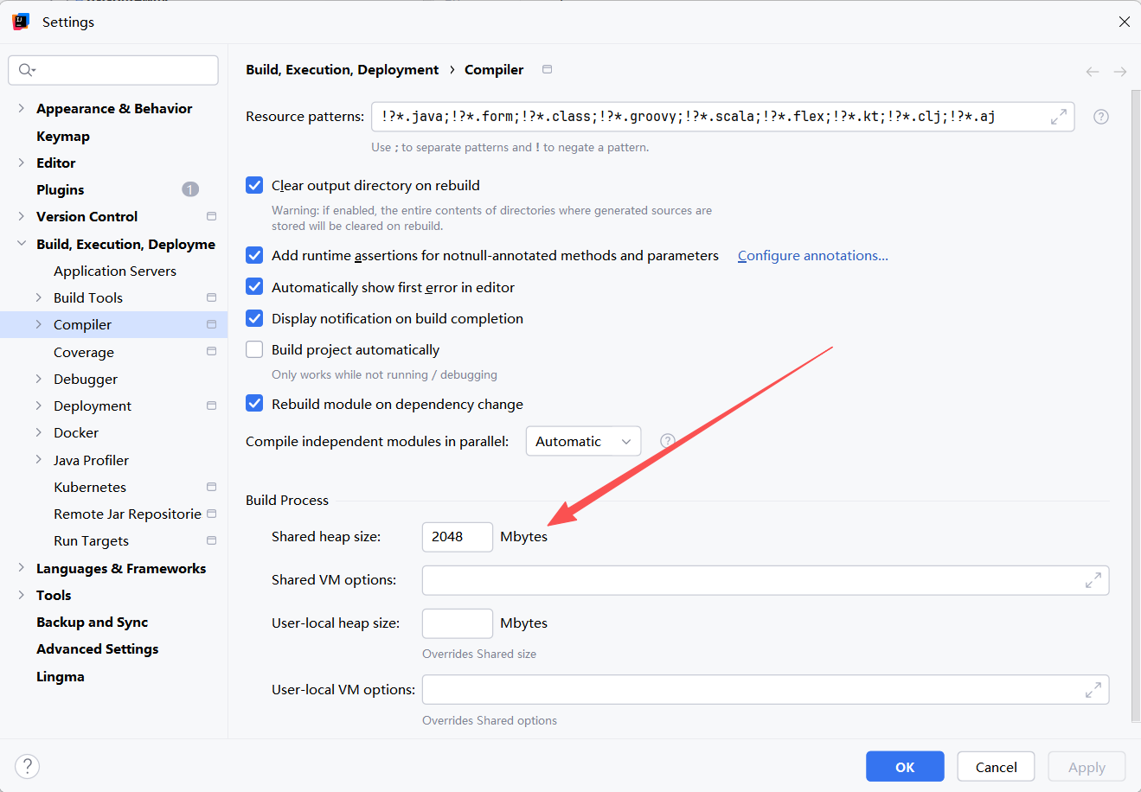
Task: Click the Resource patterns text field
Action: 723,117
